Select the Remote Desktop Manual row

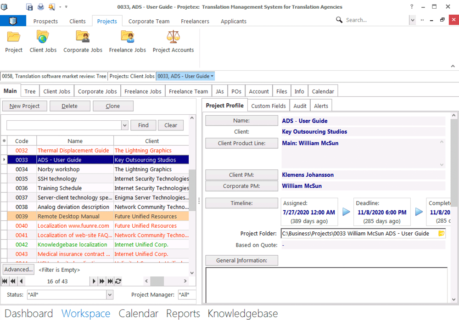[x=98, y=216]
